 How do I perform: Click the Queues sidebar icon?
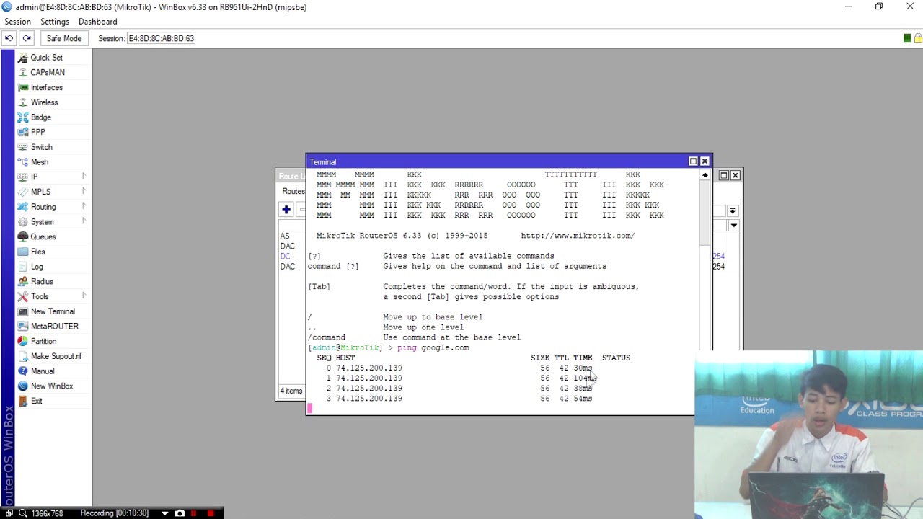pyautogui.click(x=22, y=236)
